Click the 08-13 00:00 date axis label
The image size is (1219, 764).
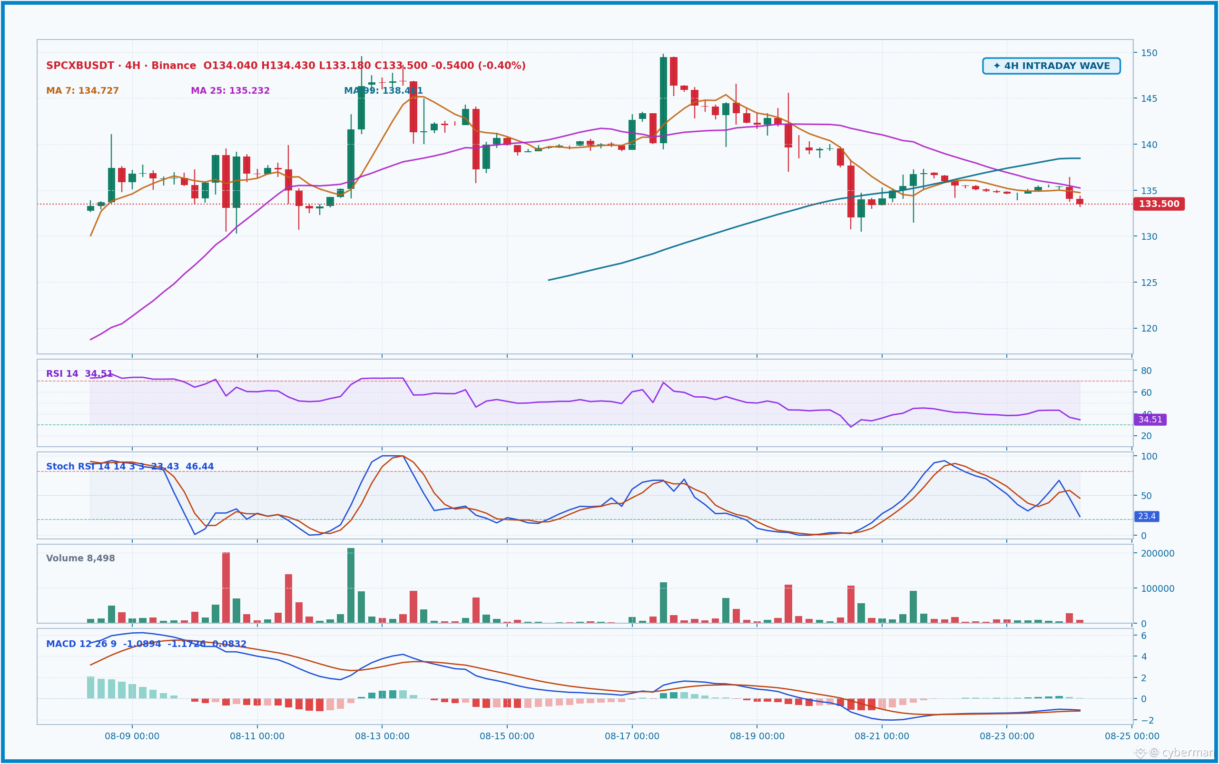[382, 736]
